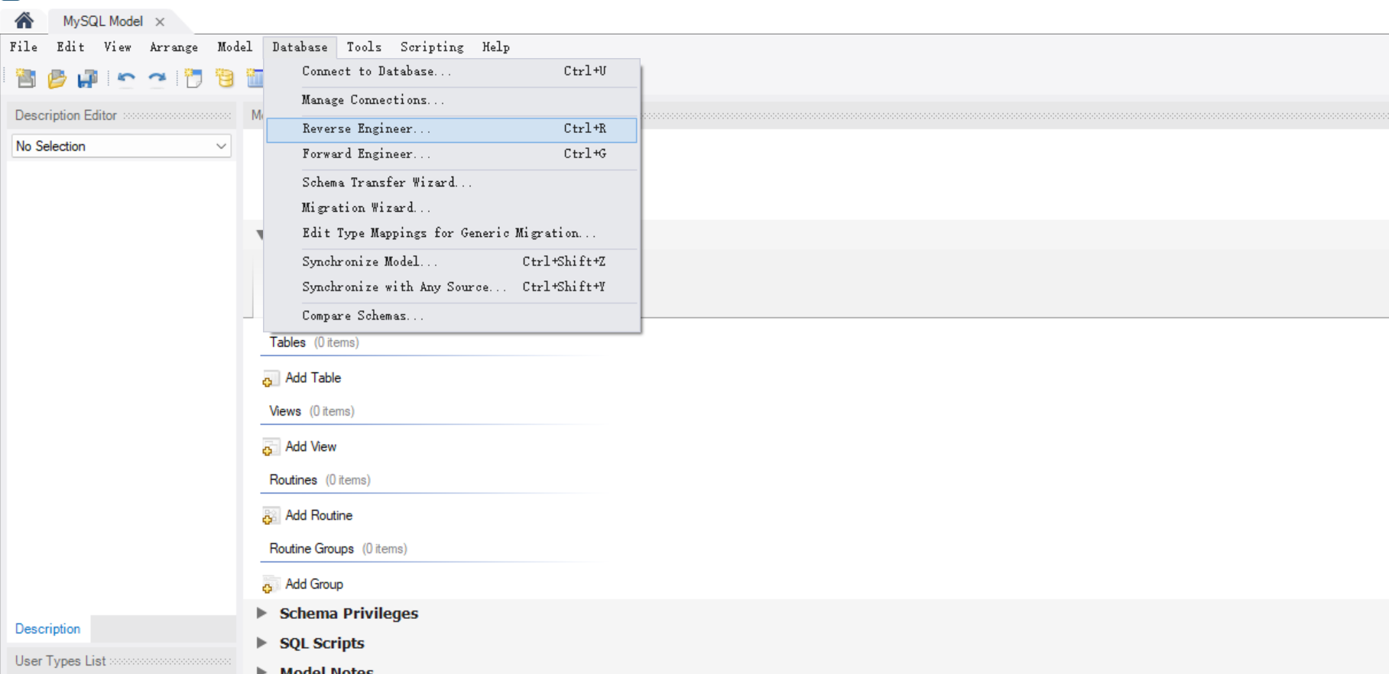
Task: Open model from file folder icon
Action: click(x=57, y=78)
